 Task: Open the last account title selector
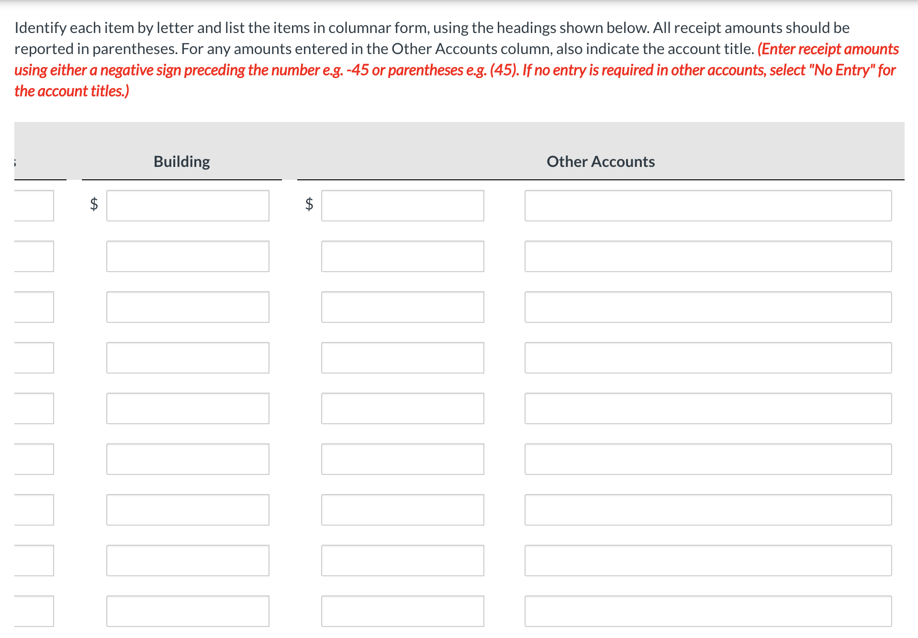pos(708,611)
